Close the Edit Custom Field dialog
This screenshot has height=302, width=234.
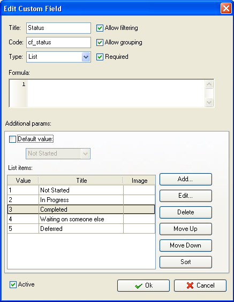[226, 9]
